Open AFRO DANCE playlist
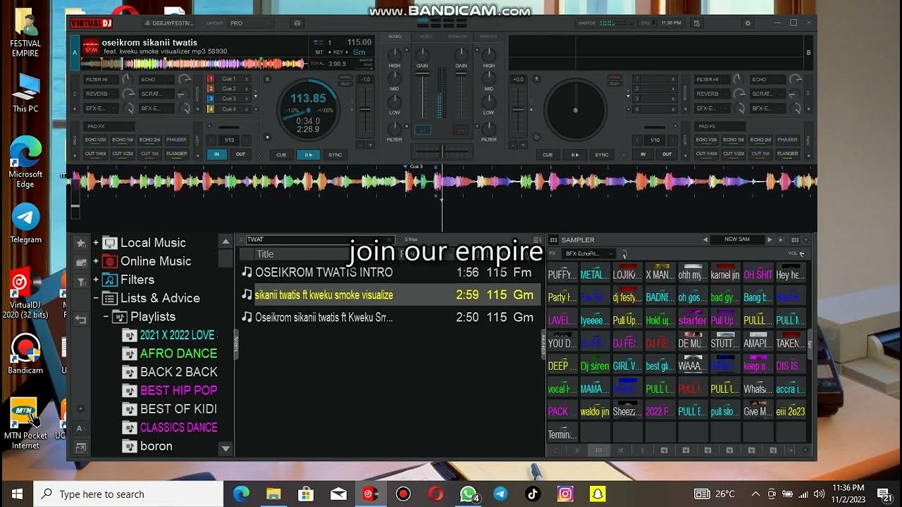902x507 pixels. 178,353
